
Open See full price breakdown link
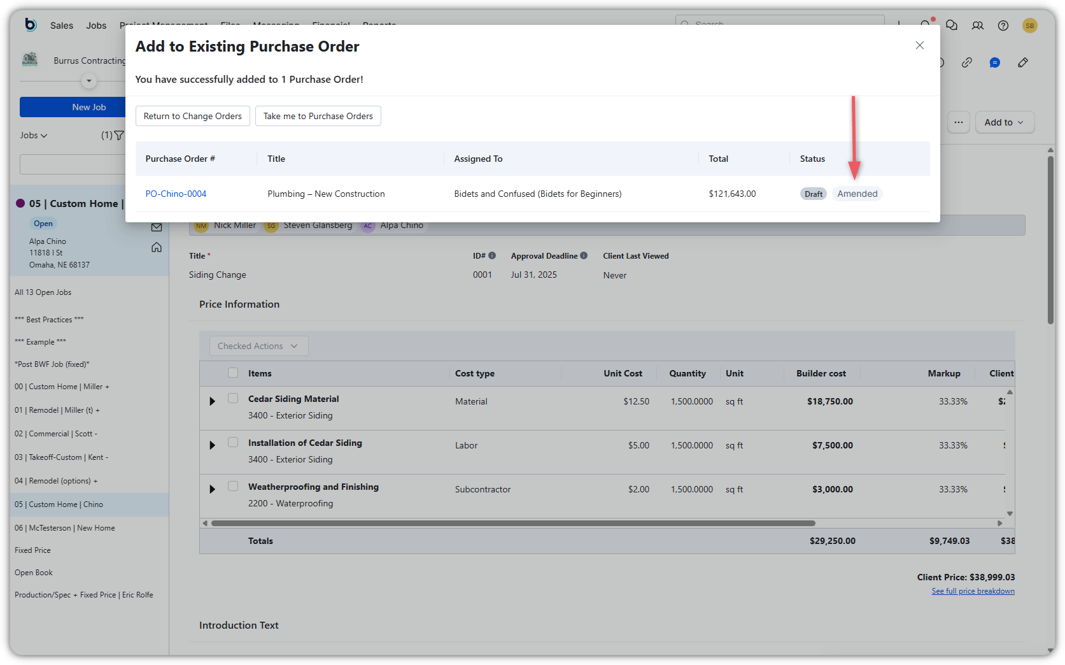(973, 591)
